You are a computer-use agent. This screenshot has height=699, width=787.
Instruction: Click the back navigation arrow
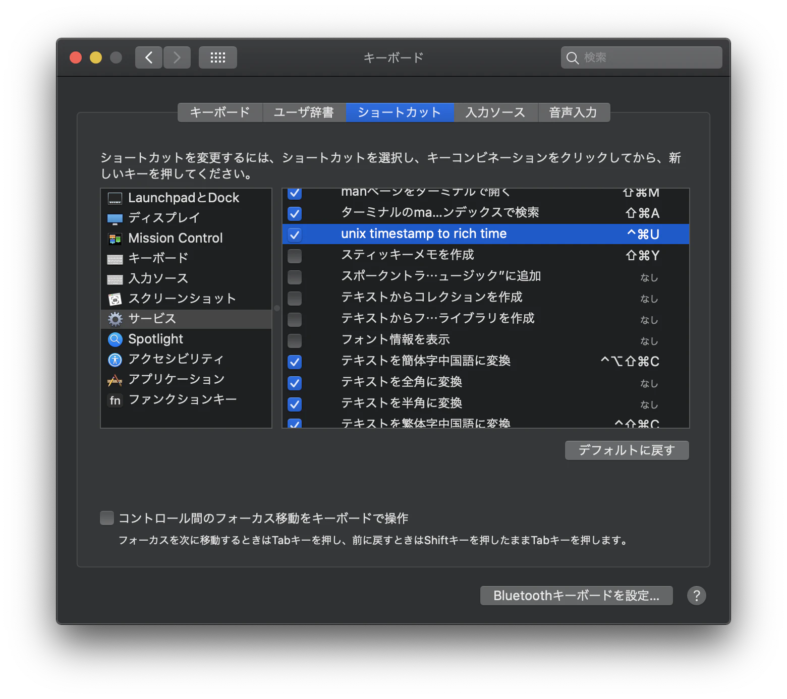[x=149, y=57]
